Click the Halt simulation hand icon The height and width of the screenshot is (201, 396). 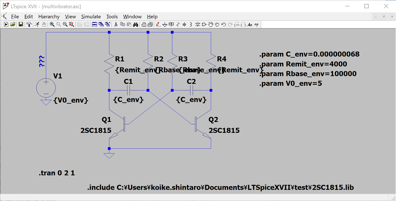click(44, 24)
